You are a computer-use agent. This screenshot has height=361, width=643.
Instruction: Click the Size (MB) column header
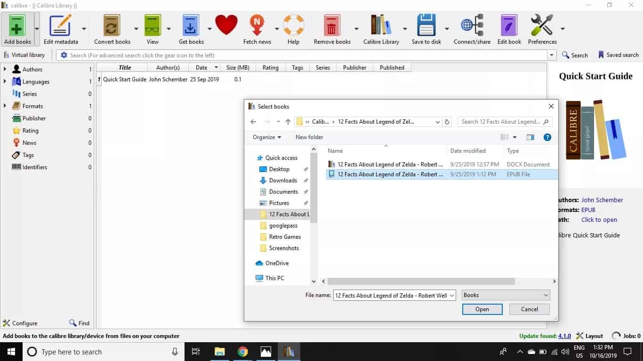(x=238, y=68)
